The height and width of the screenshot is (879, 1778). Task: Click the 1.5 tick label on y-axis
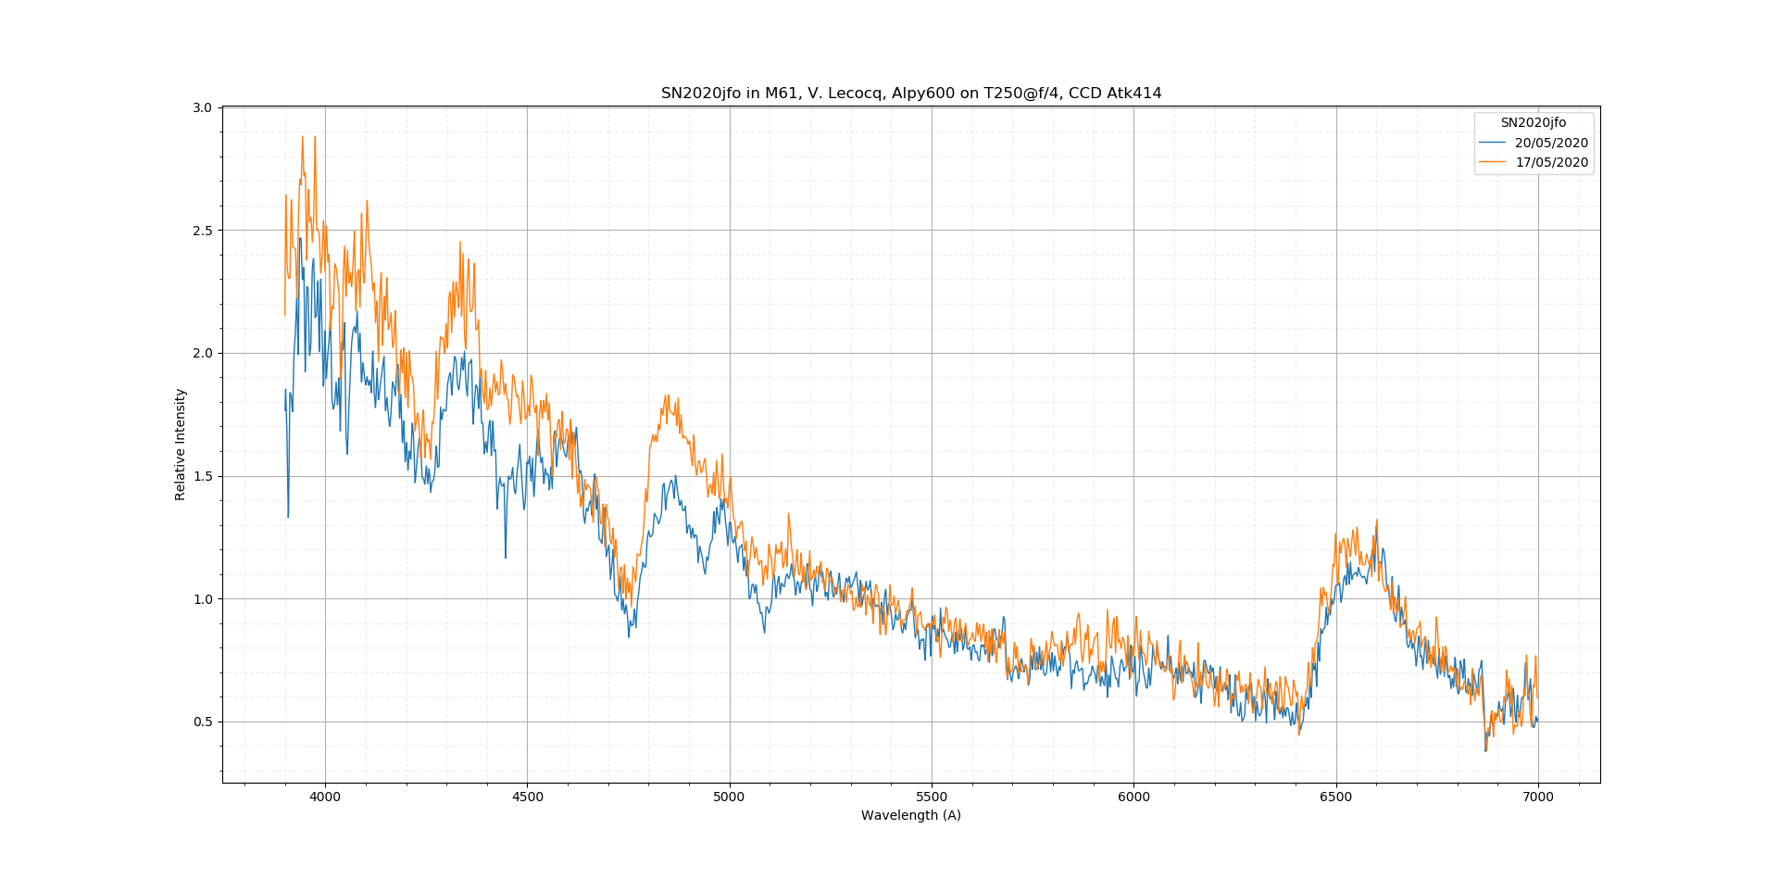(x=203, y=476)
